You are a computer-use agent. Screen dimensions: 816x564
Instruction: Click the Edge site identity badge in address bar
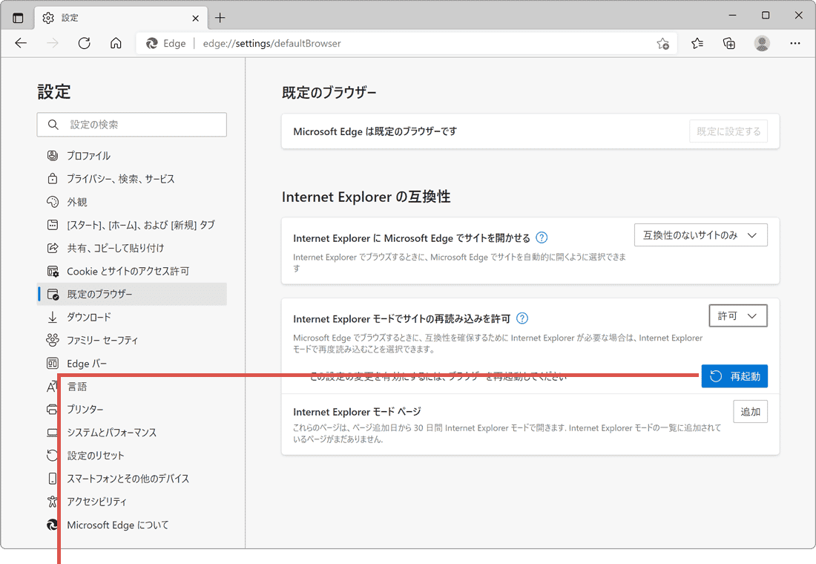click(166, 43)
